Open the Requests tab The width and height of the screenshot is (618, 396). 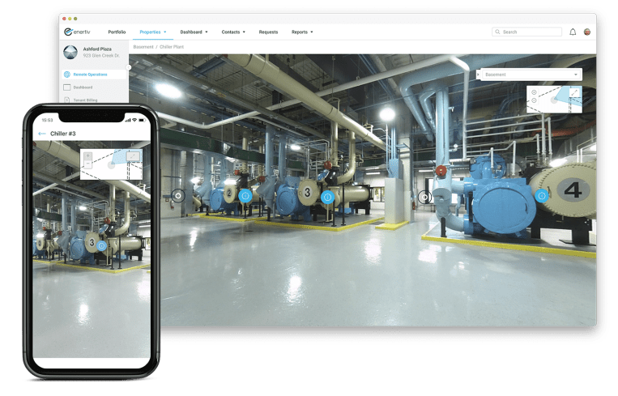tap(268, 32)
